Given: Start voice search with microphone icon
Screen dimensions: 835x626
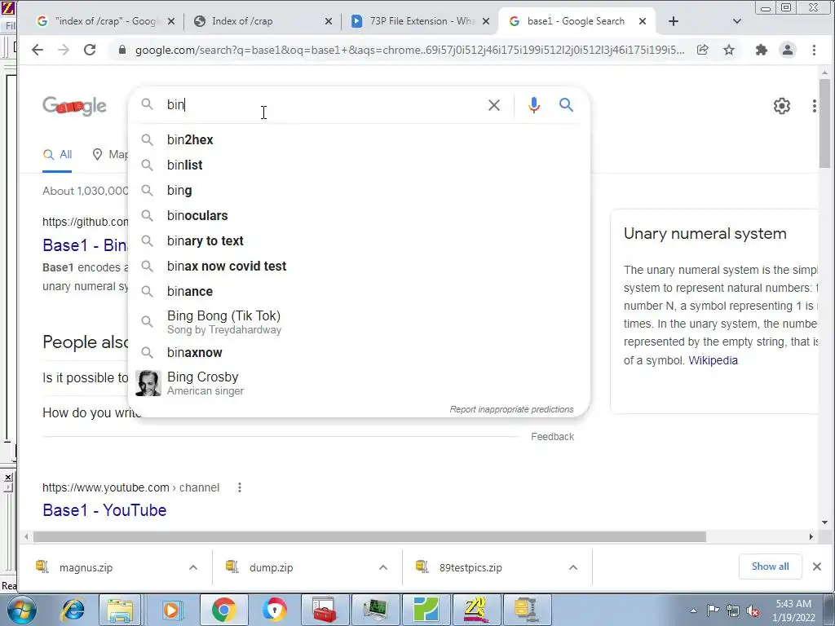Looking at the screenshot, I should click(x=533, y=105).
